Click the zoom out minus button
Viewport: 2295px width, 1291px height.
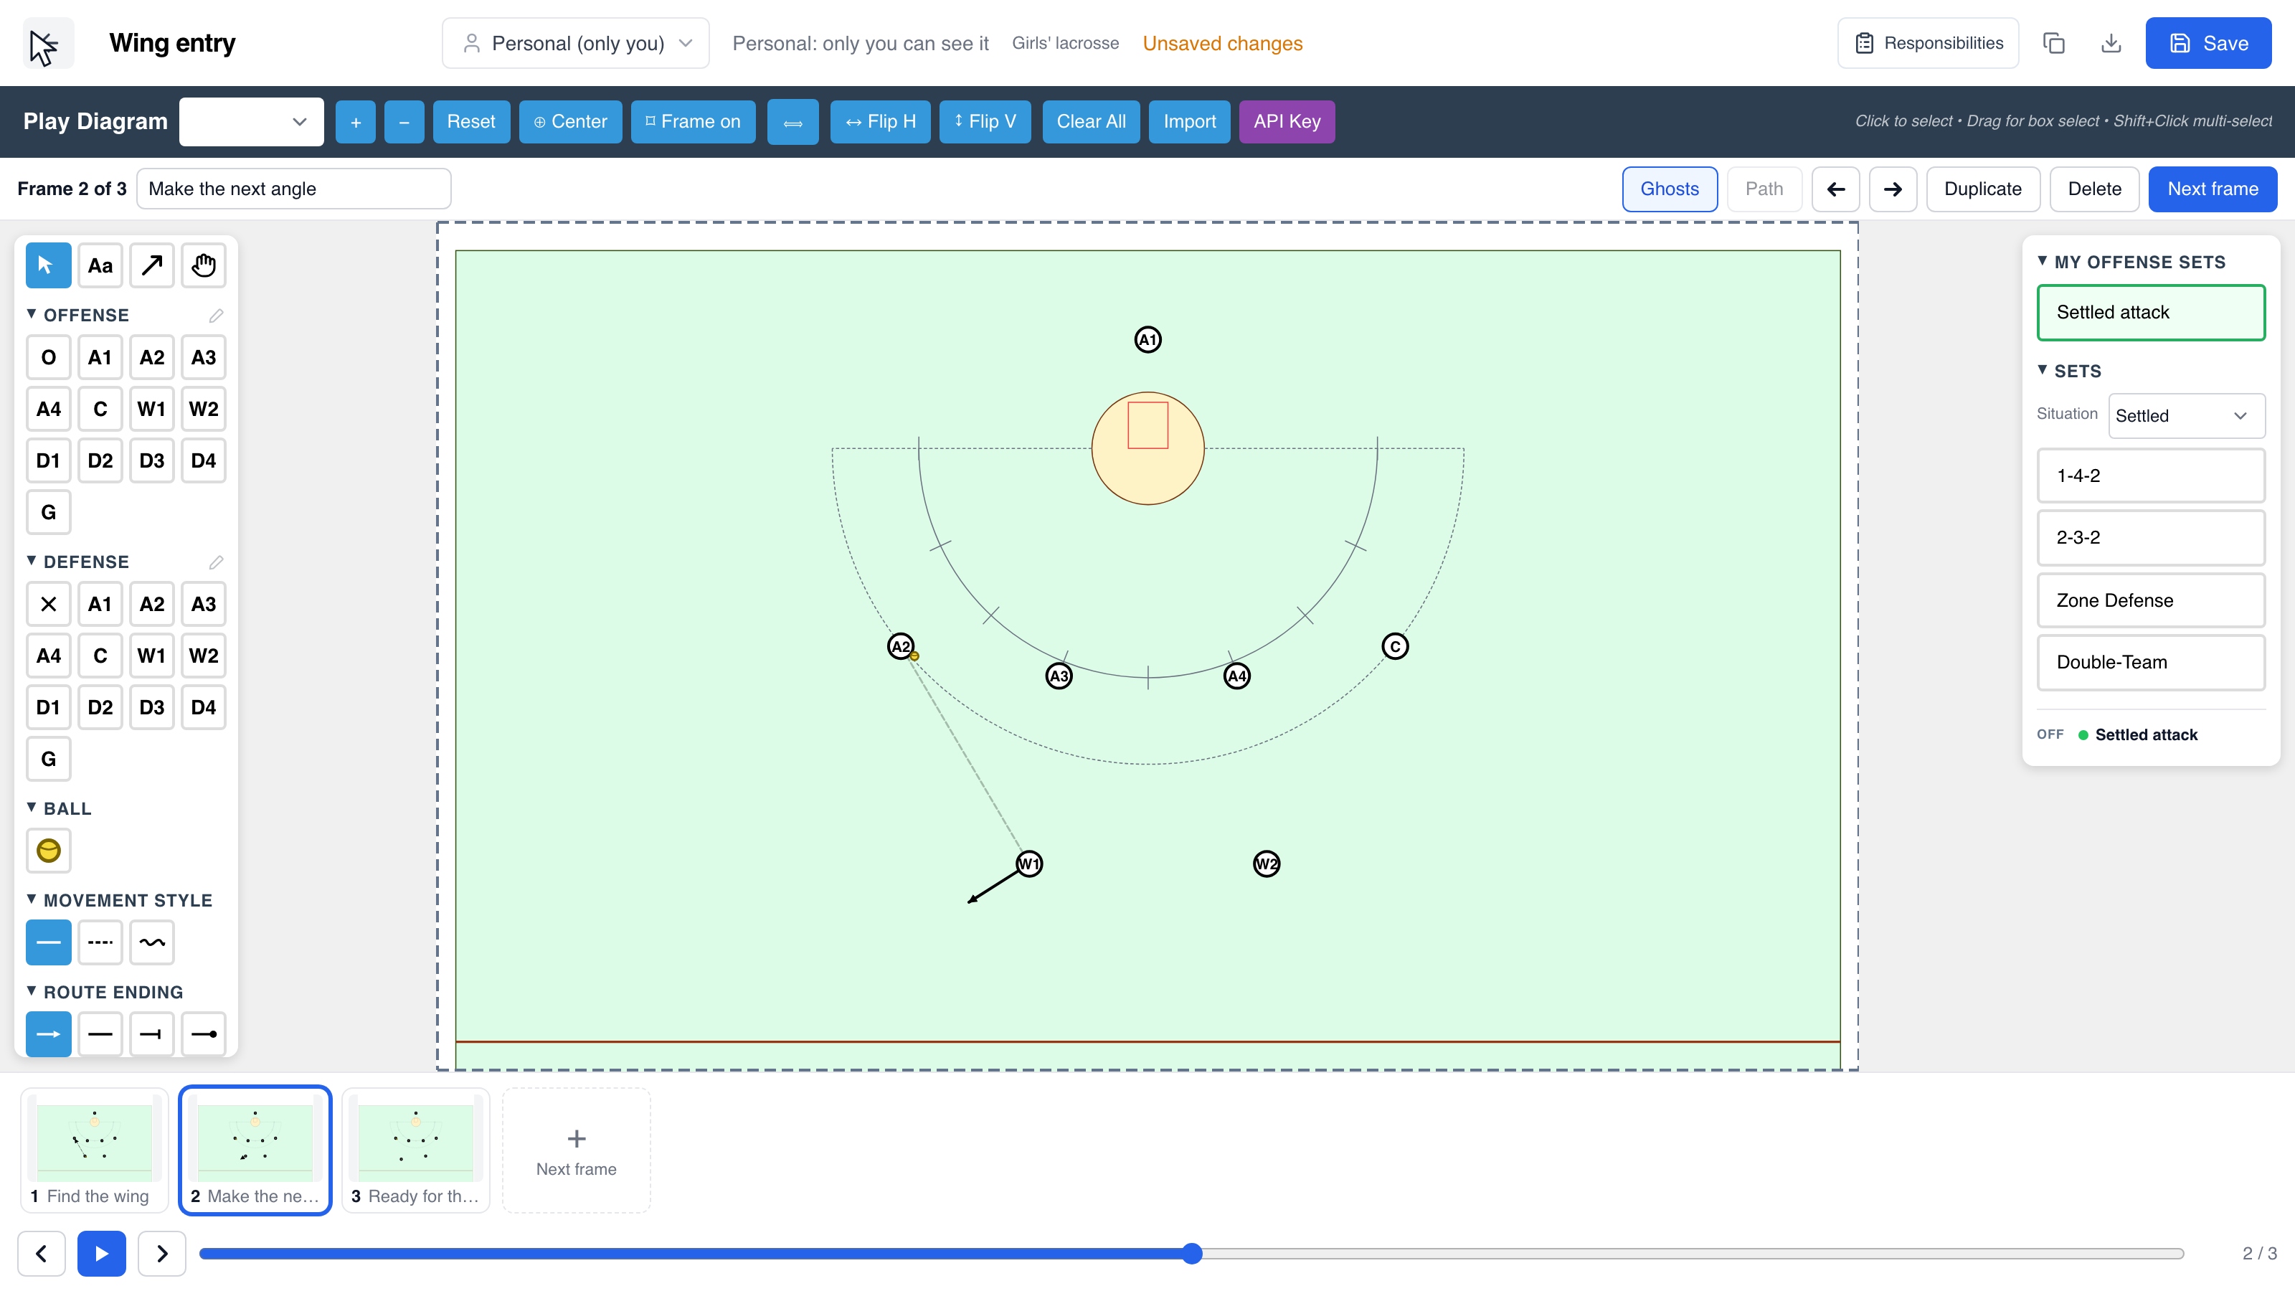[404, 121]
